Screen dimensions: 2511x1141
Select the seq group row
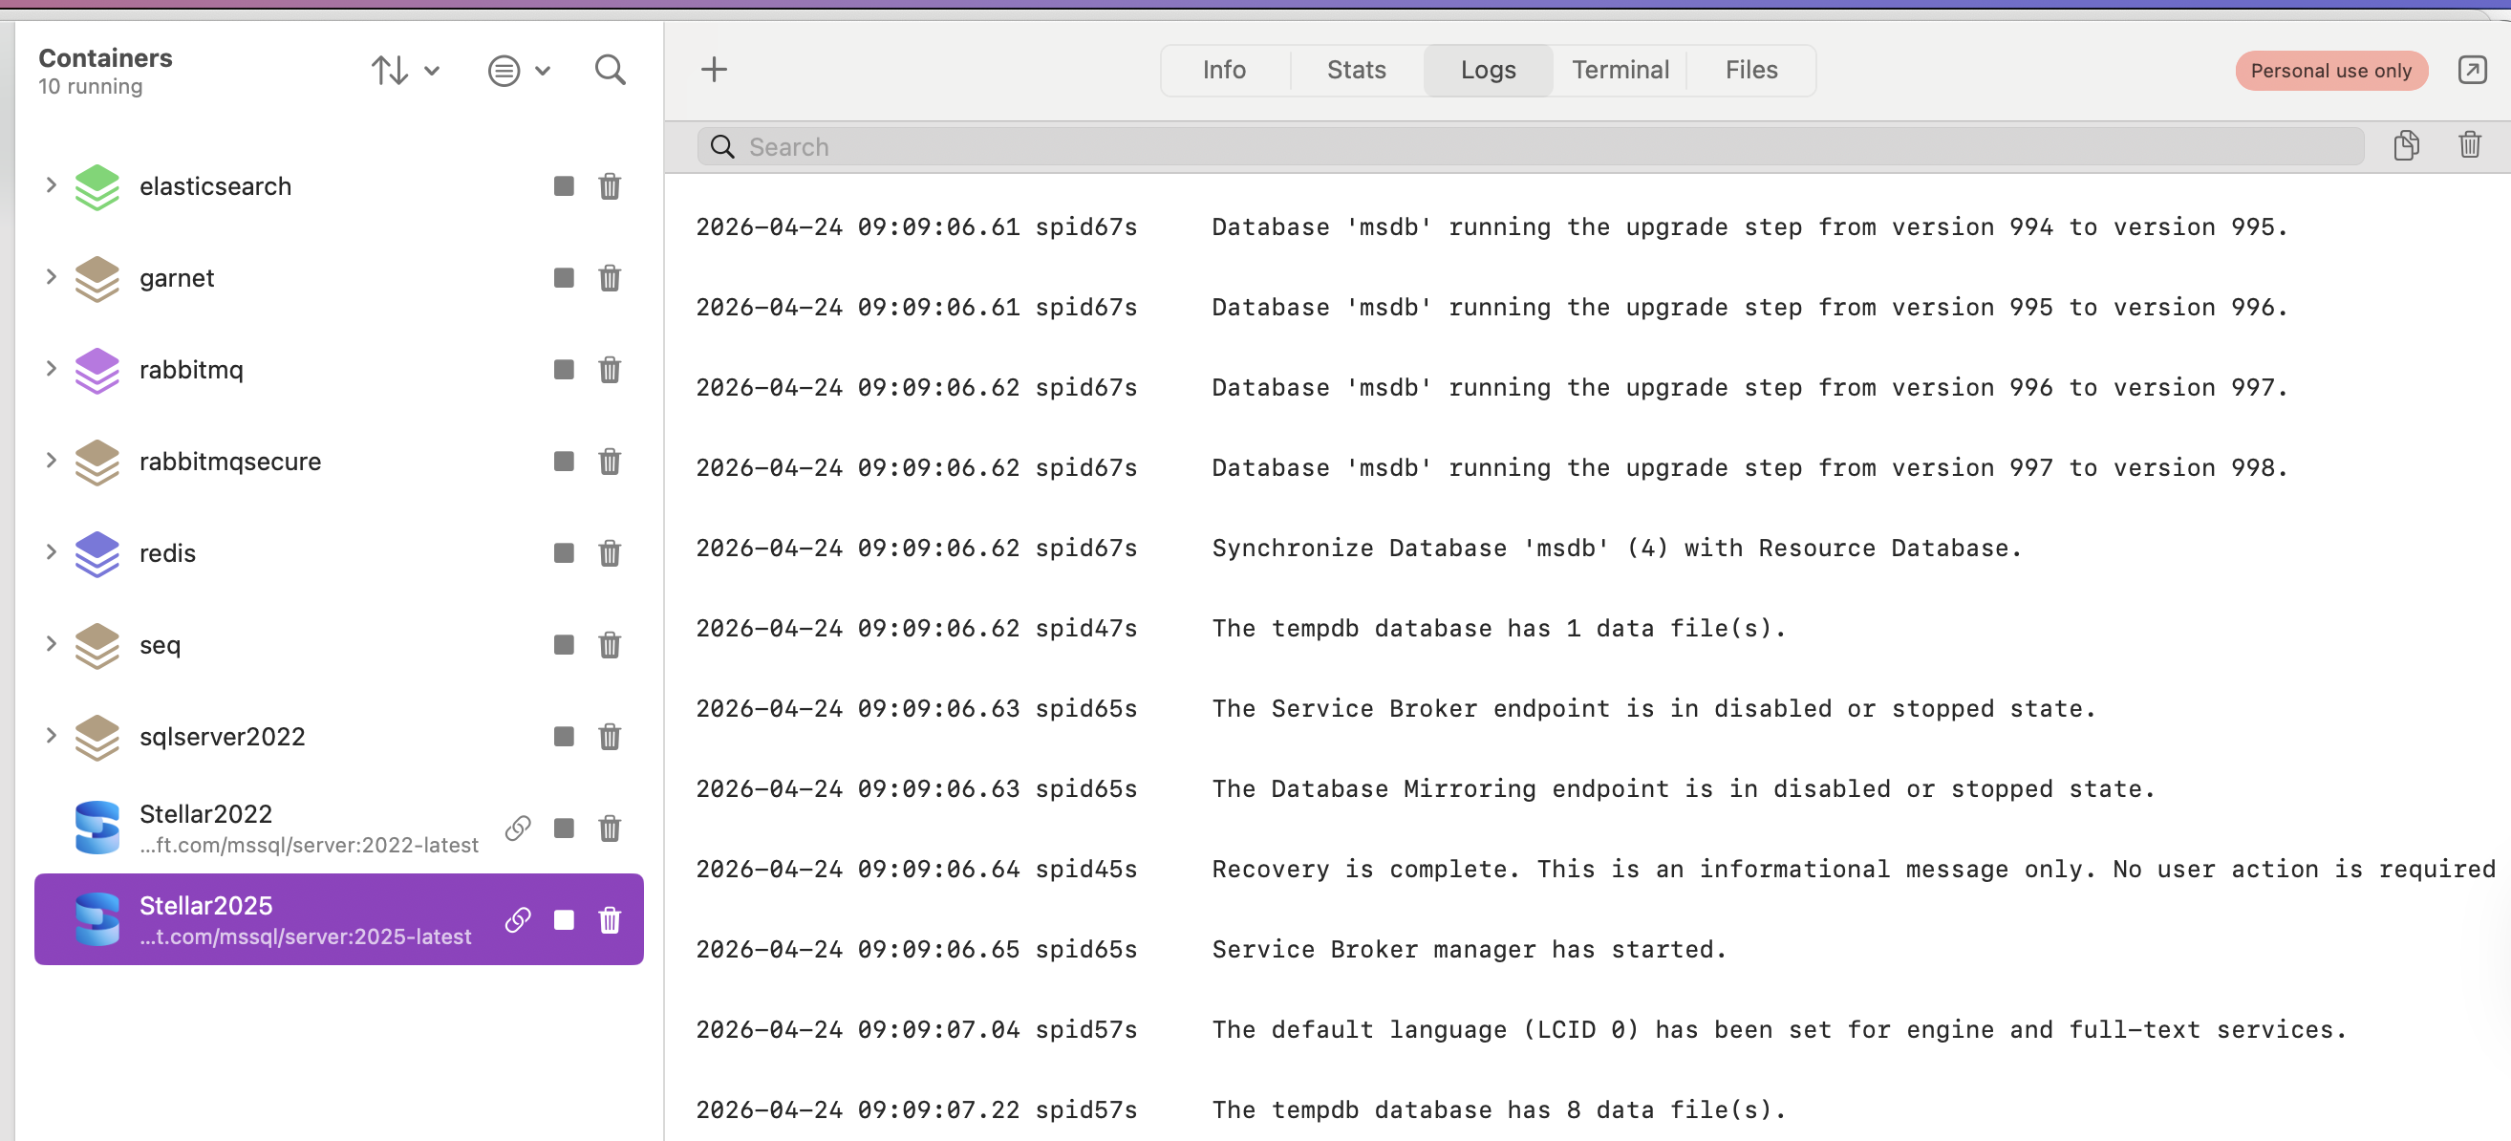click(x=338, y=645)
